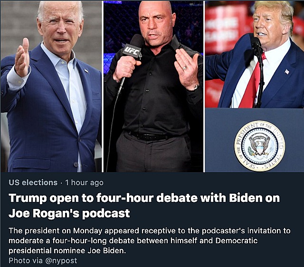Image resolution: width=304 pixels, height=267 pixels.
Task: Click the presidential seal on the podium
Action: (x=260, y=146)
